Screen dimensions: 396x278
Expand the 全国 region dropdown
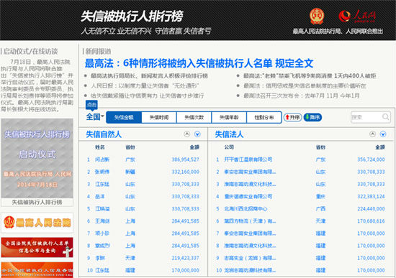pos(95,117)
